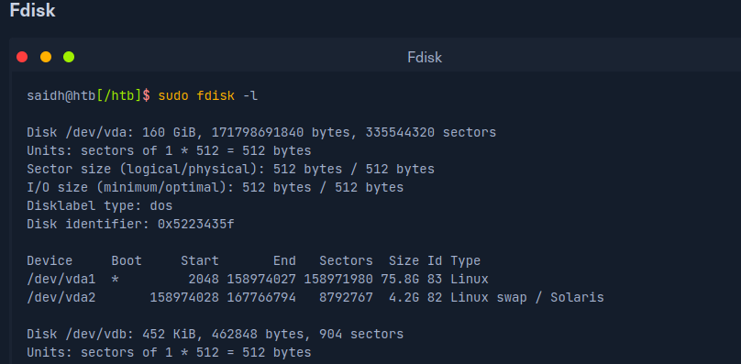Click the Sector size line
This screenshot has height=364, width=741.
point(230,170)
